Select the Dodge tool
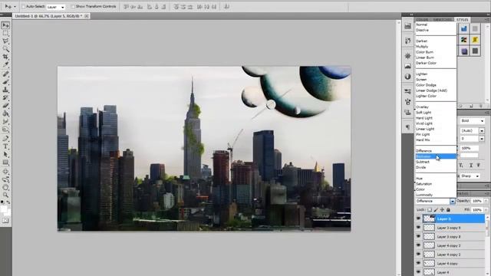 [5, 130]
